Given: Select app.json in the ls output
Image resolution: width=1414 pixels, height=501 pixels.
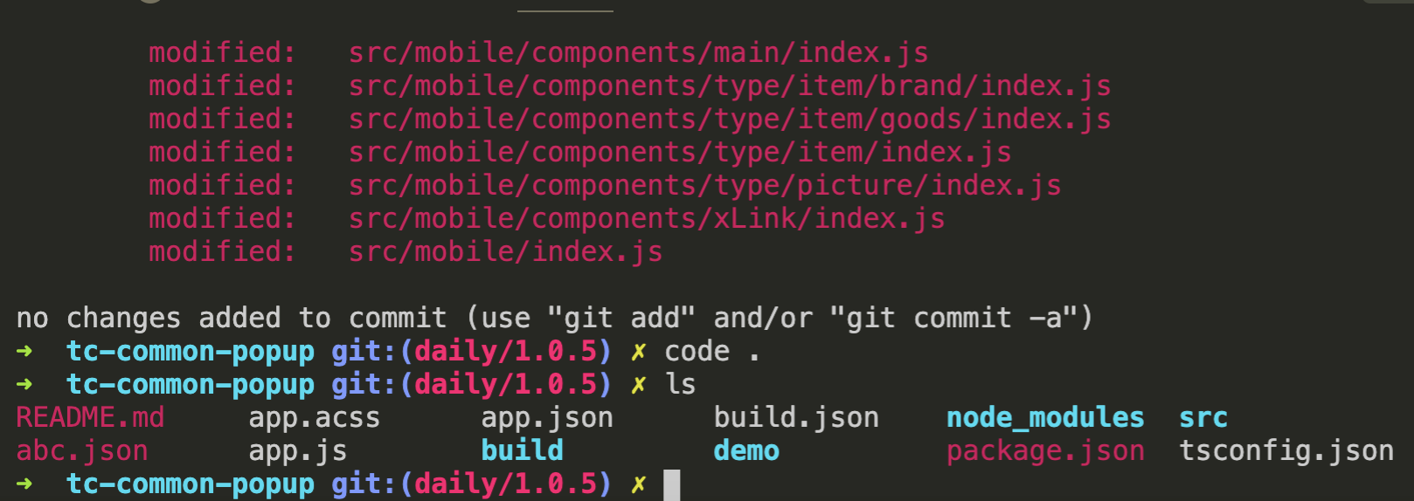Looking at the screenshot, I should pyautogui.click(x=547, y=418).
